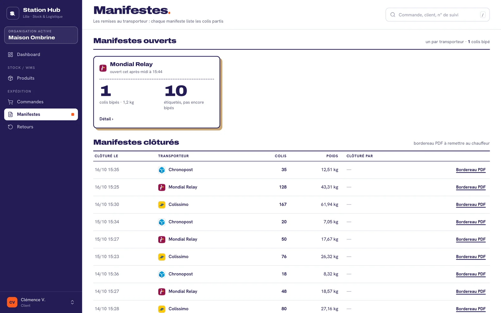The height and width of the screenshot is (313, 501).
Task: Click the Chronopost icon in 16/10 15:35 row
Action: pos(162,170)
